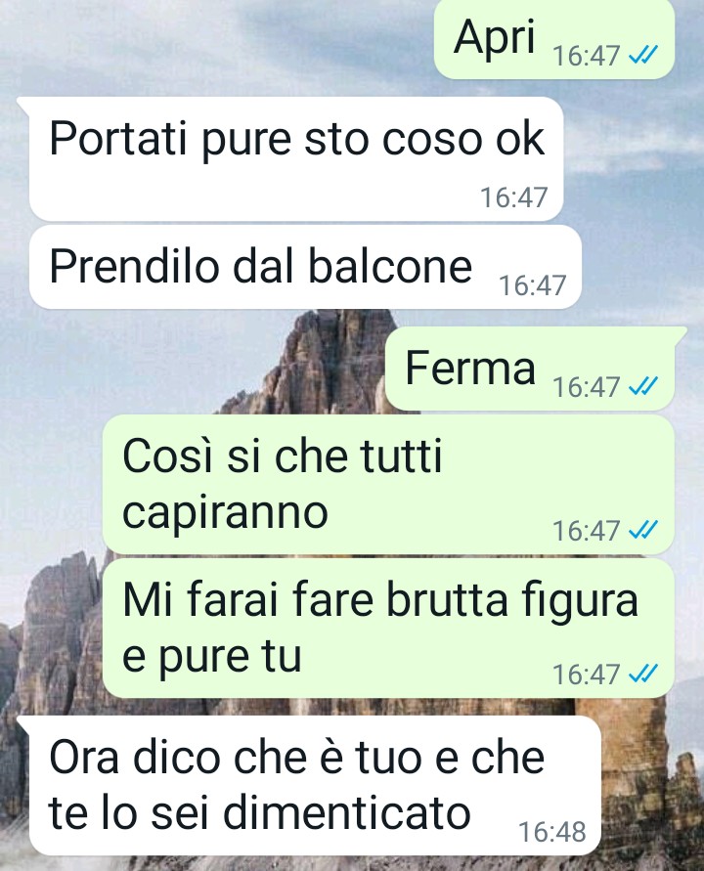The image size is (704, 871).
Task: Tap the timestamp next to 'Prendilo dal balcone'
Action: pos(532,285)
